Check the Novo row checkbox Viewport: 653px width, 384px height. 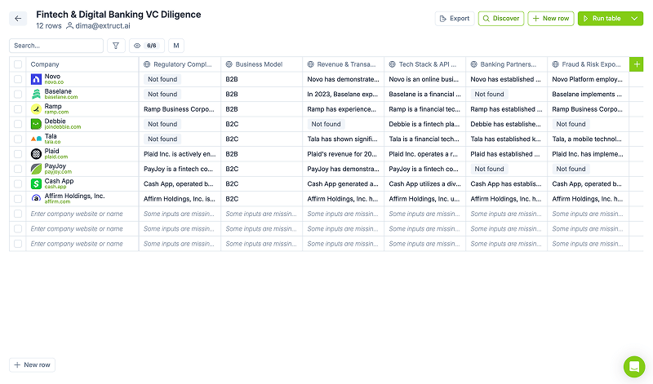tap(18, 79)
